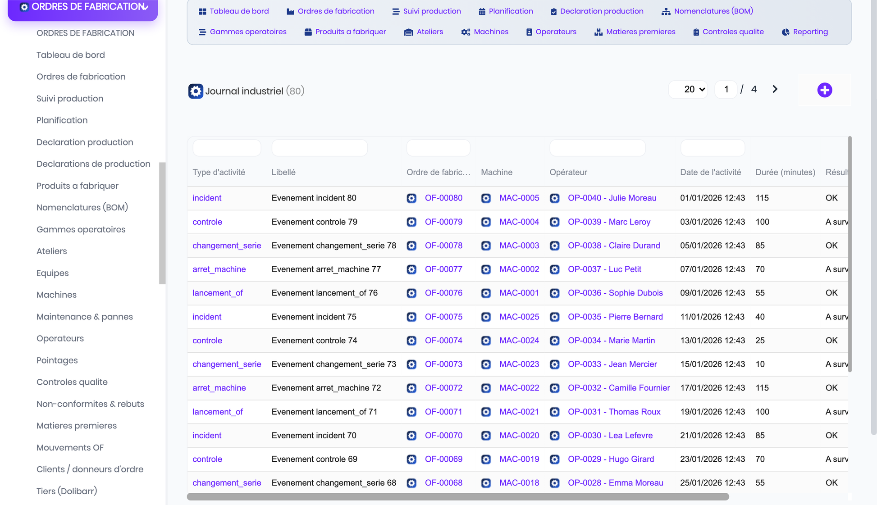Click the factory icon beside Ordres de fabrication tab
Screen dimensions: 877x505
(x=290, y=11)
